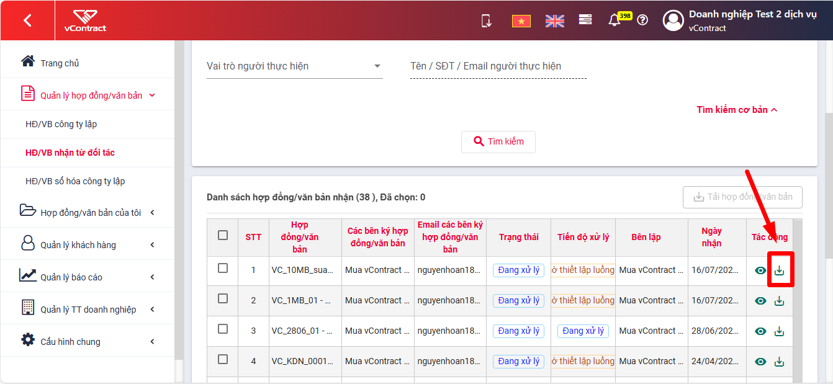833x384 pixels.
Task: Click Tải hợp đồng/văn bản button
Action: click(742, 197)
